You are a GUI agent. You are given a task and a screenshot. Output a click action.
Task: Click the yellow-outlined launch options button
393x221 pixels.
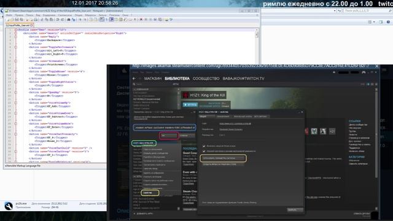(223, 158)
